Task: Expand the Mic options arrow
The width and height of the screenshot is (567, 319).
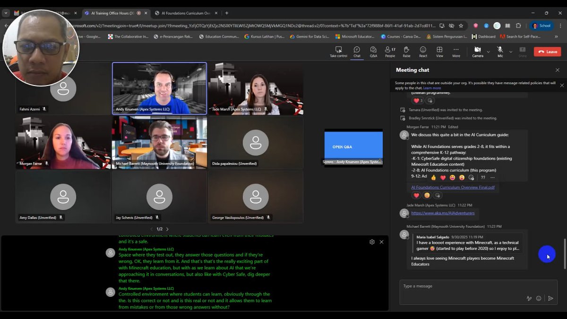Action: click(510, 52)
